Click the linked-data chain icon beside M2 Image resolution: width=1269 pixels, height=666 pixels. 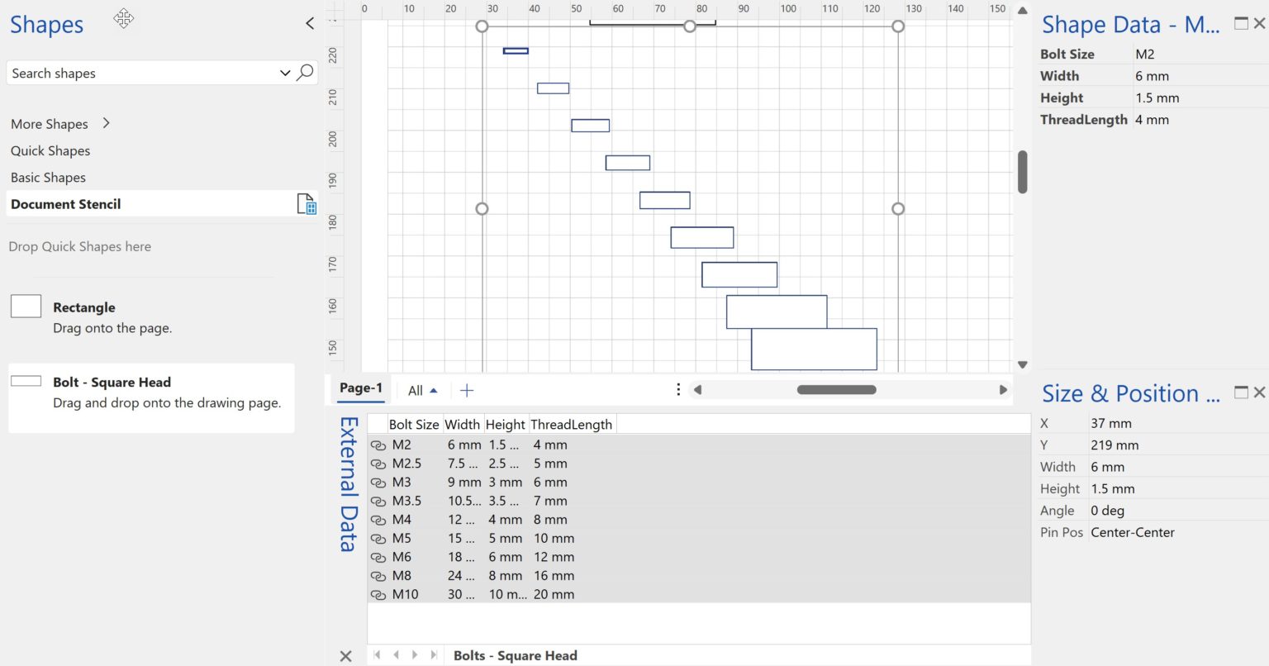379,445
